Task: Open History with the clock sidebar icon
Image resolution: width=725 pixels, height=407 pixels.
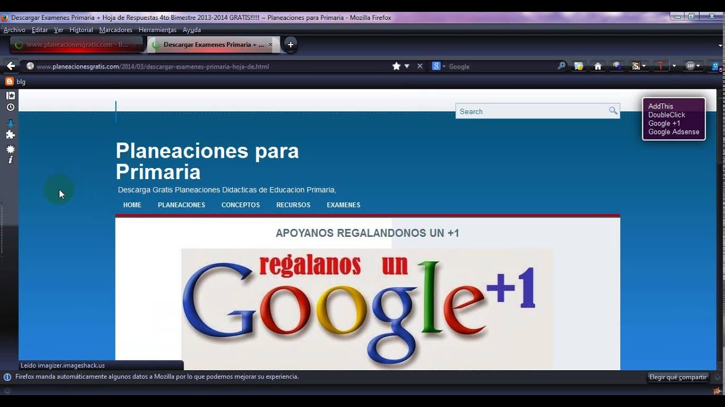Action: 10,106
